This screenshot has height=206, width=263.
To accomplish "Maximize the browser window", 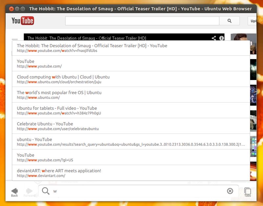I will 23,9.
